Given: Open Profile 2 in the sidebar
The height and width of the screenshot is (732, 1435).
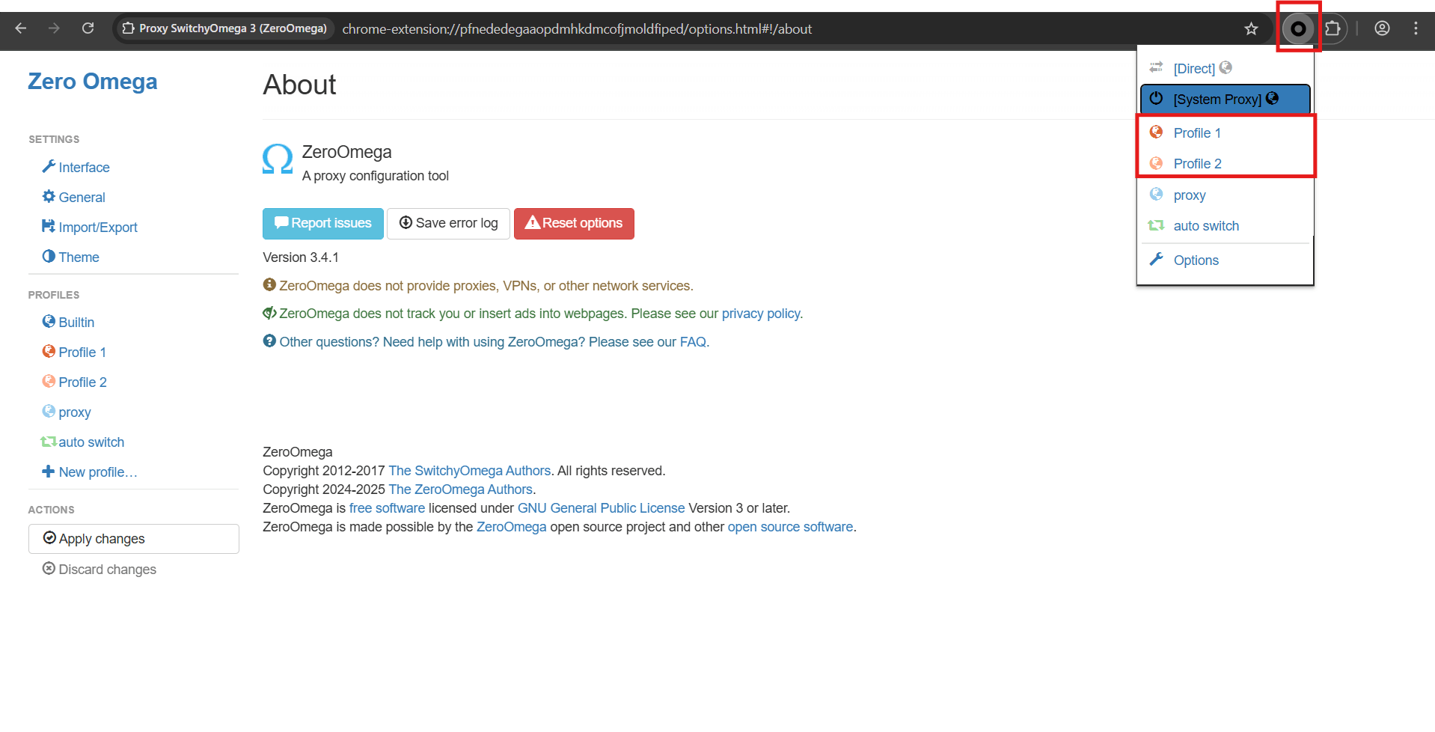Looking at the screenshot, I should pos(75,382).
